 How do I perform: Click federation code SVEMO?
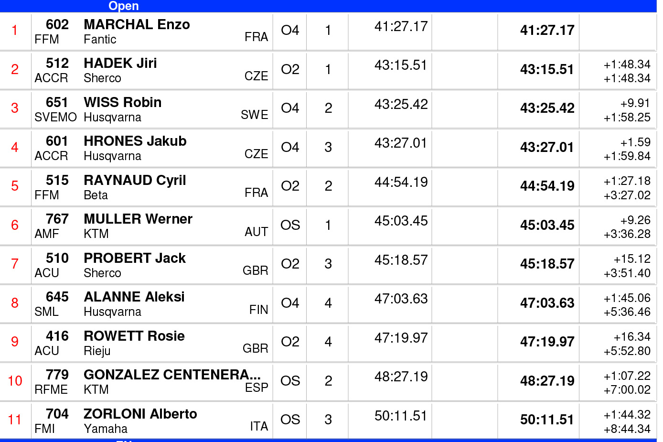click(55, 118)
